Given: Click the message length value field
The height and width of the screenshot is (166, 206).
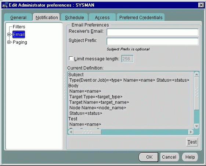Looking at the screenshot, I should (127, 59).
